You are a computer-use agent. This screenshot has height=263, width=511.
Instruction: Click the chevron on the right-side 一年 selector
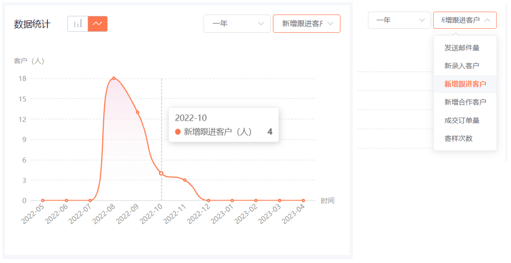pos(422,20)
